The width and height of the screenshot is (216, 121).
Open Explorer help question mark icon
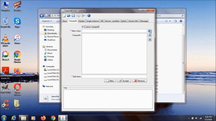181,21
